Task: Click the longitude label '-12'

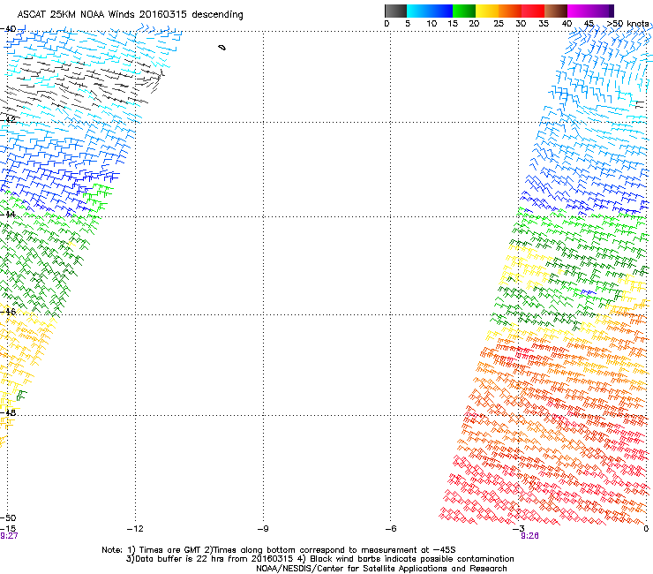Action: coord(135,529)
